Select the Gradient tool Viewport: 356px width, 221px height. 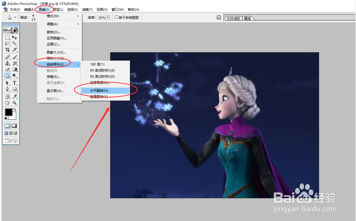(x=14, y=70)
